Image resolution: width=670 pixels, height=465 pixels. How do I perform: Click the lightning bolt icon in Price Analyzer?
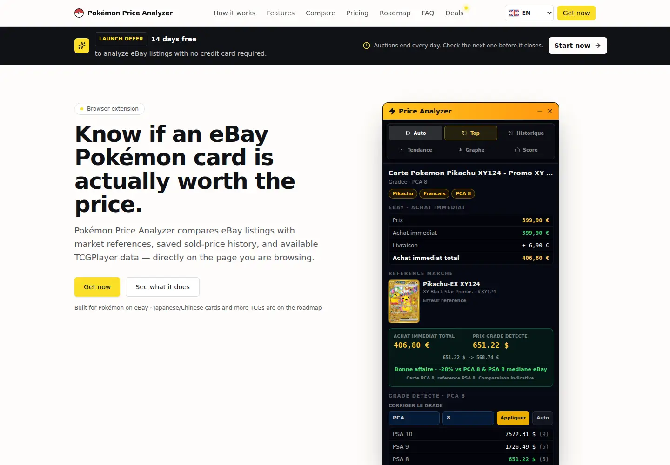pyautogui.click(x=392, y=111)
